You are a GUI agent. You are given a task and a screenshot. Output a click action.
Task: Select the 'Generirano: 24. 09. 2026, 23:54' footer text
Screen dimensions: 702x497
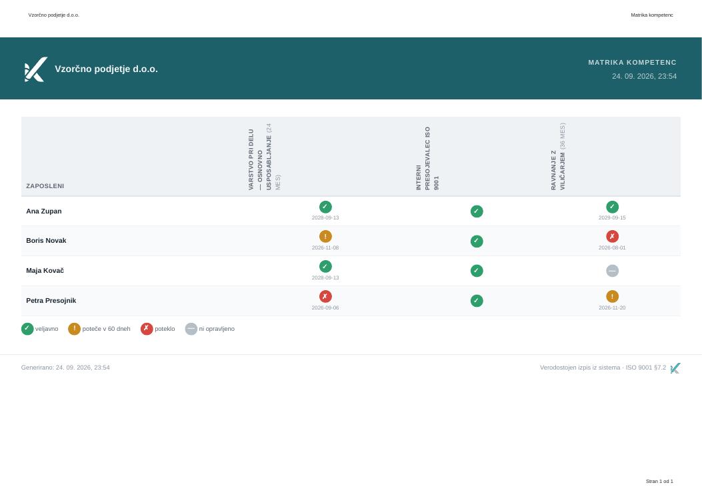click(65, 368)
